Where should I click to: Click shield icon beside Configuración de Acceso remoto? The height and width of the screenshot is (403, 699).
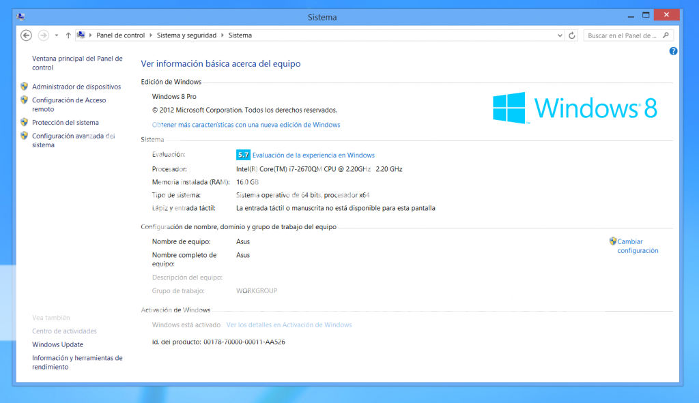25,100
